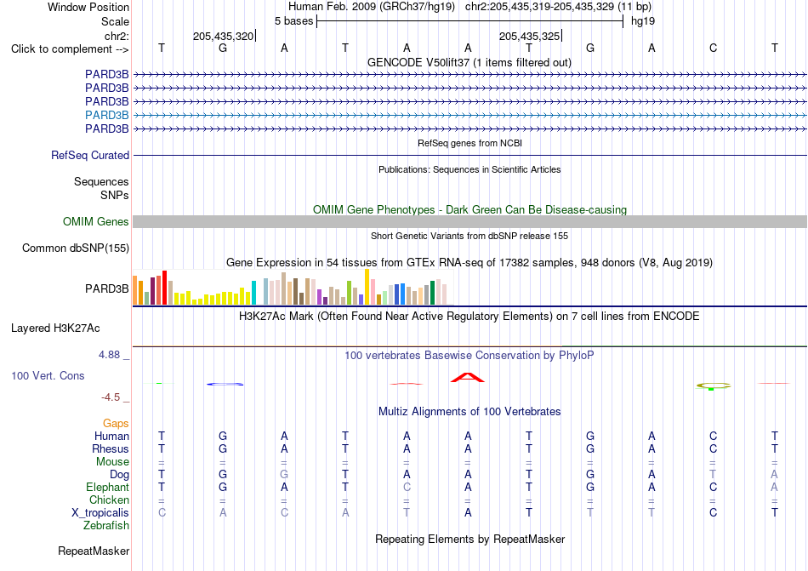This screenshot has height=571, width=808.
Task: Select the "Chicken" alignment row label
Action: (109, 500)
